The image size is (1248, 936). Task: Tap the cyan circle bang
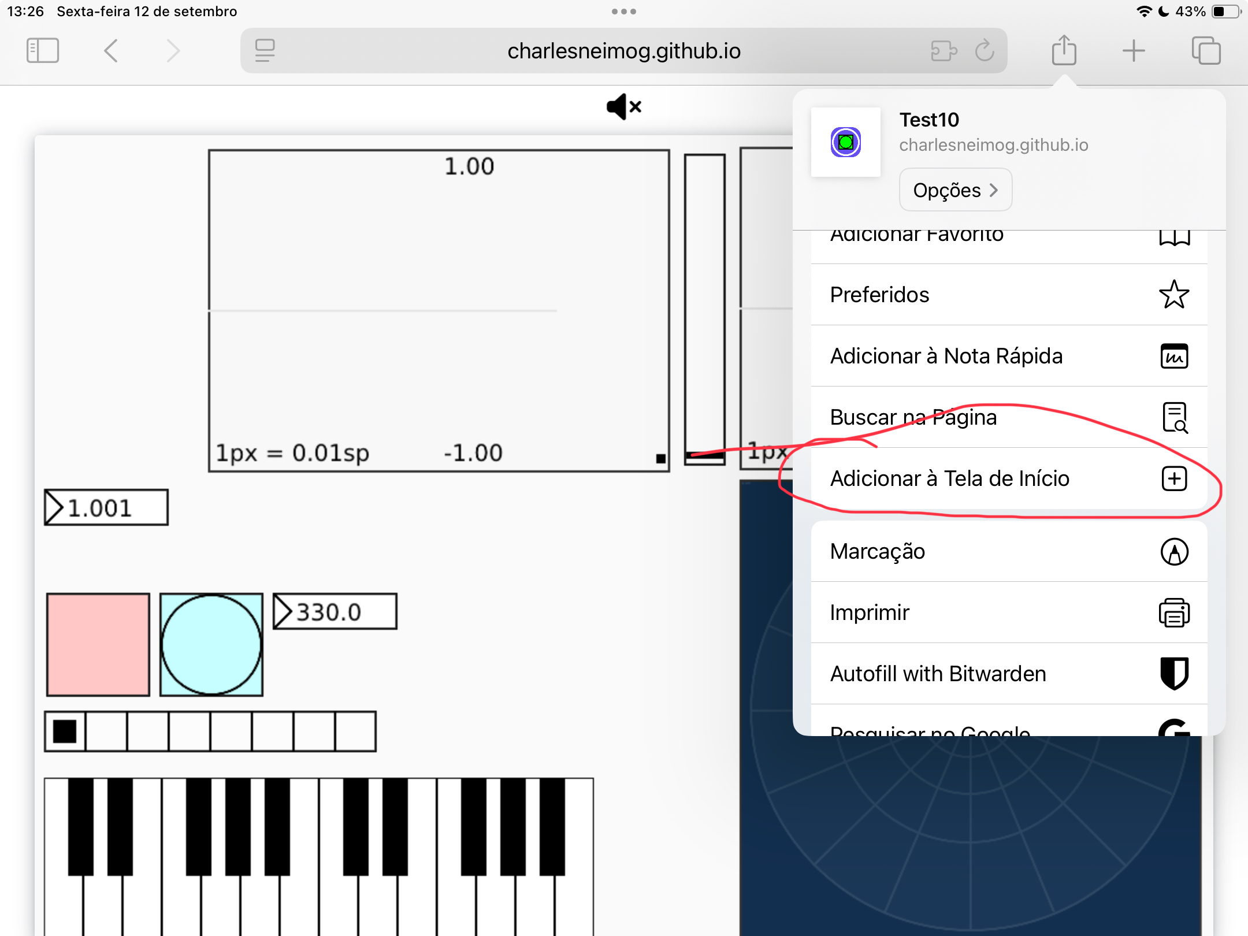tap(211, 644)
